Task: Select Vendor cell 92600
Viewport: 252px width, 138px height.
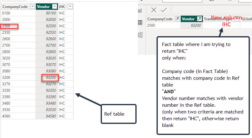Action: click(x=47, y=39)
